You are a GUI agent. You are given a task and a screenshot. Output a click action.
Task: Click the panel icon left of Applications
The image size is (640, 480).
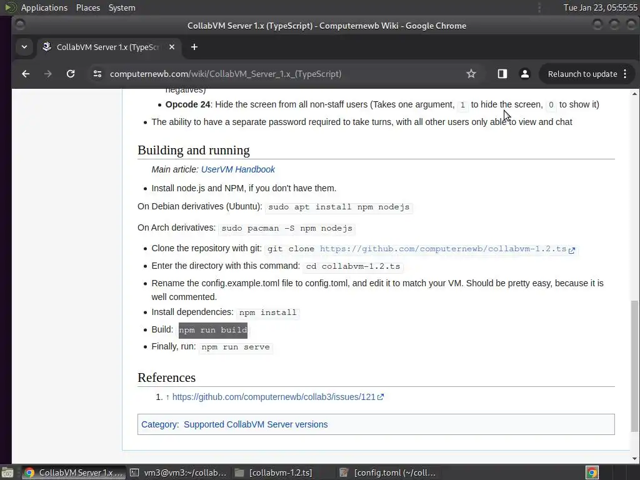(11, 7)
